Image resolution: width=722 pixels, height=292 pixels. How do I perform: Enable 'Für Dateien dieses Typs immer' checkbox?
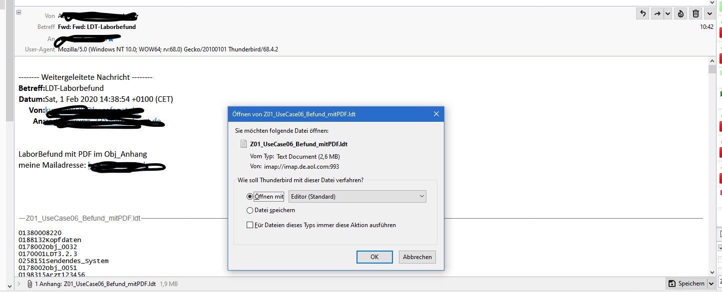pyautogui.click(x=250, y=225)
